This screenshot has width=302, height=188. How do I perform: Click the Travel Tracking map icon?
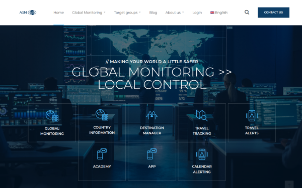(202, 115)
